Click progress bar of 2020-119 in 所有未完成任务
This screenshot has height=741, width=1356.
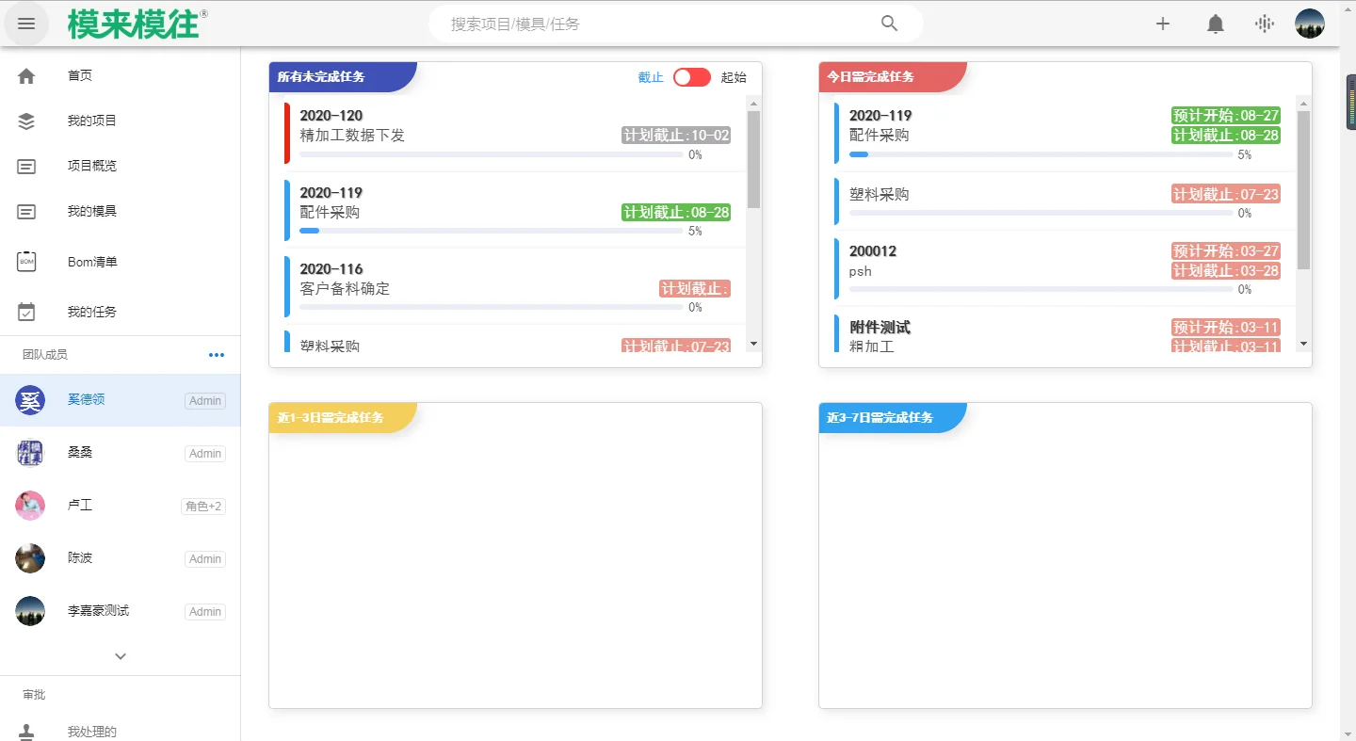pyautogui.click(x=491, y=231)
